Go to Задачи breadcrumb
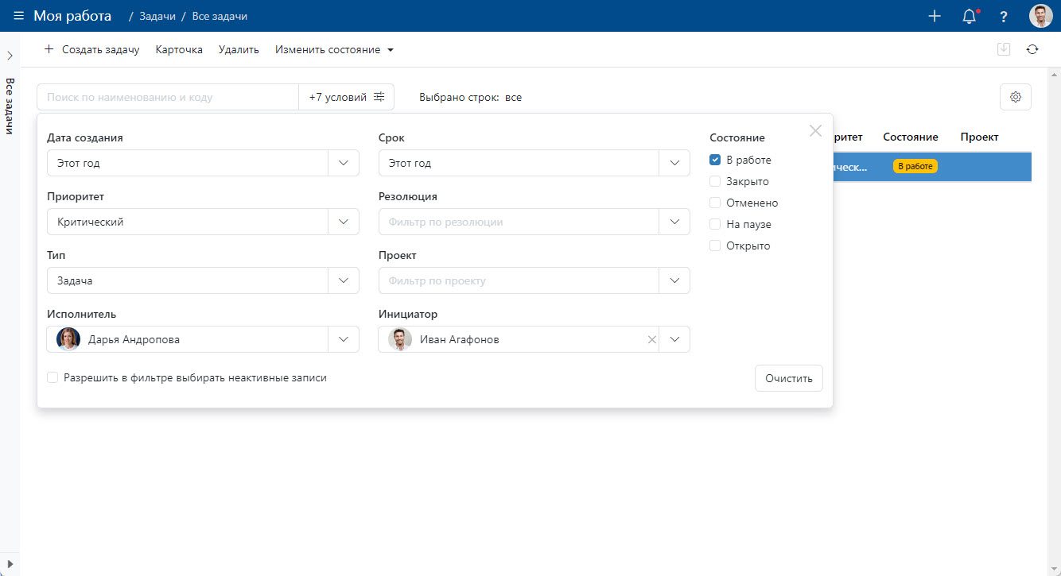 157,16
